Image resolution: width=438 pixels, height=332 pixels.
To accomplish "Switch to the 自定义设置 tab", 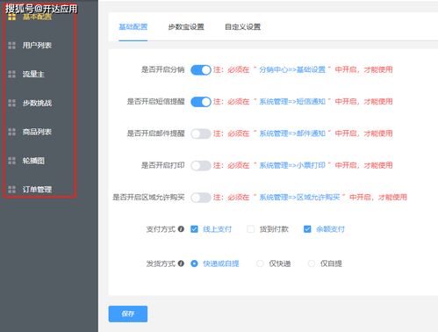I will click(242, 27).
